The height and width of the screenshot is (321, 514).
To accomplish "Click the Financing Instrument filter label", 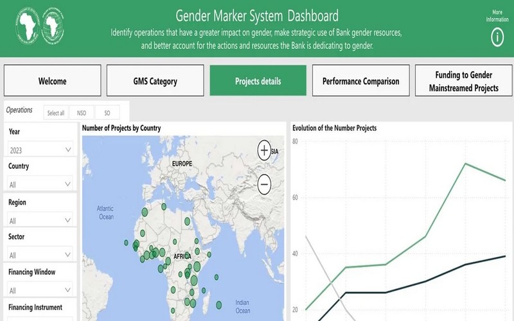I will (x=35, y=308).
